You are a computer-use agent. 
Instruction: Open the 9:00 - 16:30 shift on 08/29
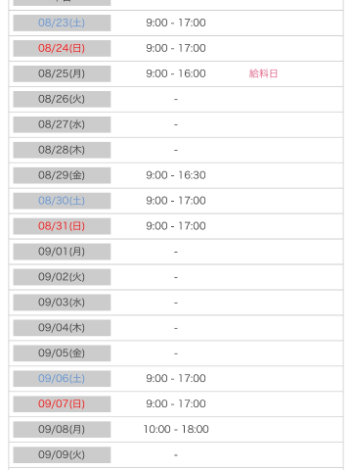(x=176, y=175)
